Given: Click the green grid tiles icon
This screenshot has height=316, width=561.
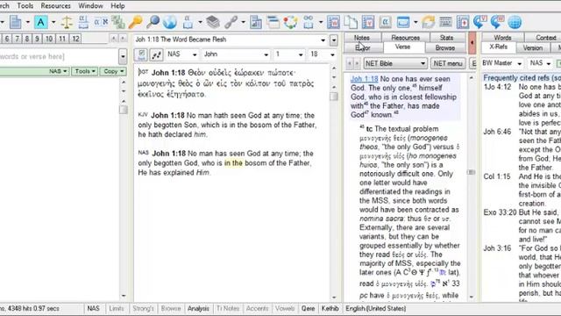Looking at the screenshot, I should (x=118, y=22).
